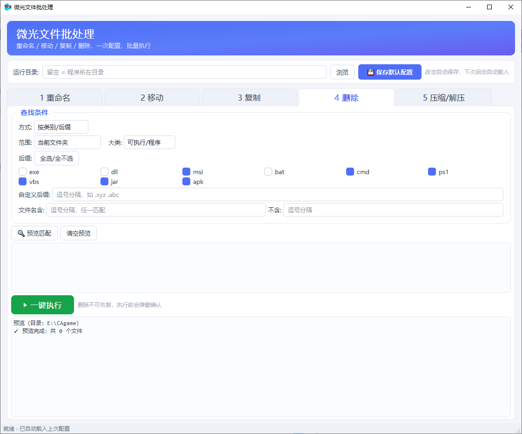Click the play triangle on 一键执行
This screenshot has height=434, width=522.
tap(25, 305)
